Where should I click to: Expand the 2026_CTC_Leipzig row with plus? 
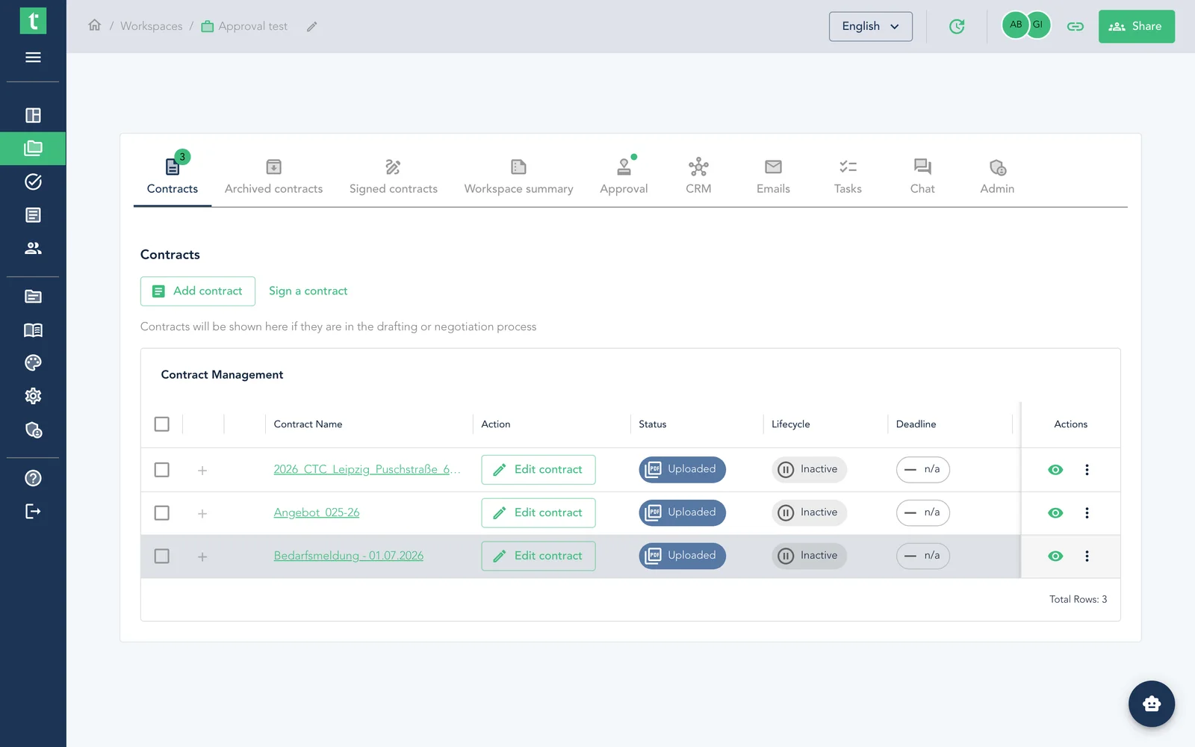[202, 471]
